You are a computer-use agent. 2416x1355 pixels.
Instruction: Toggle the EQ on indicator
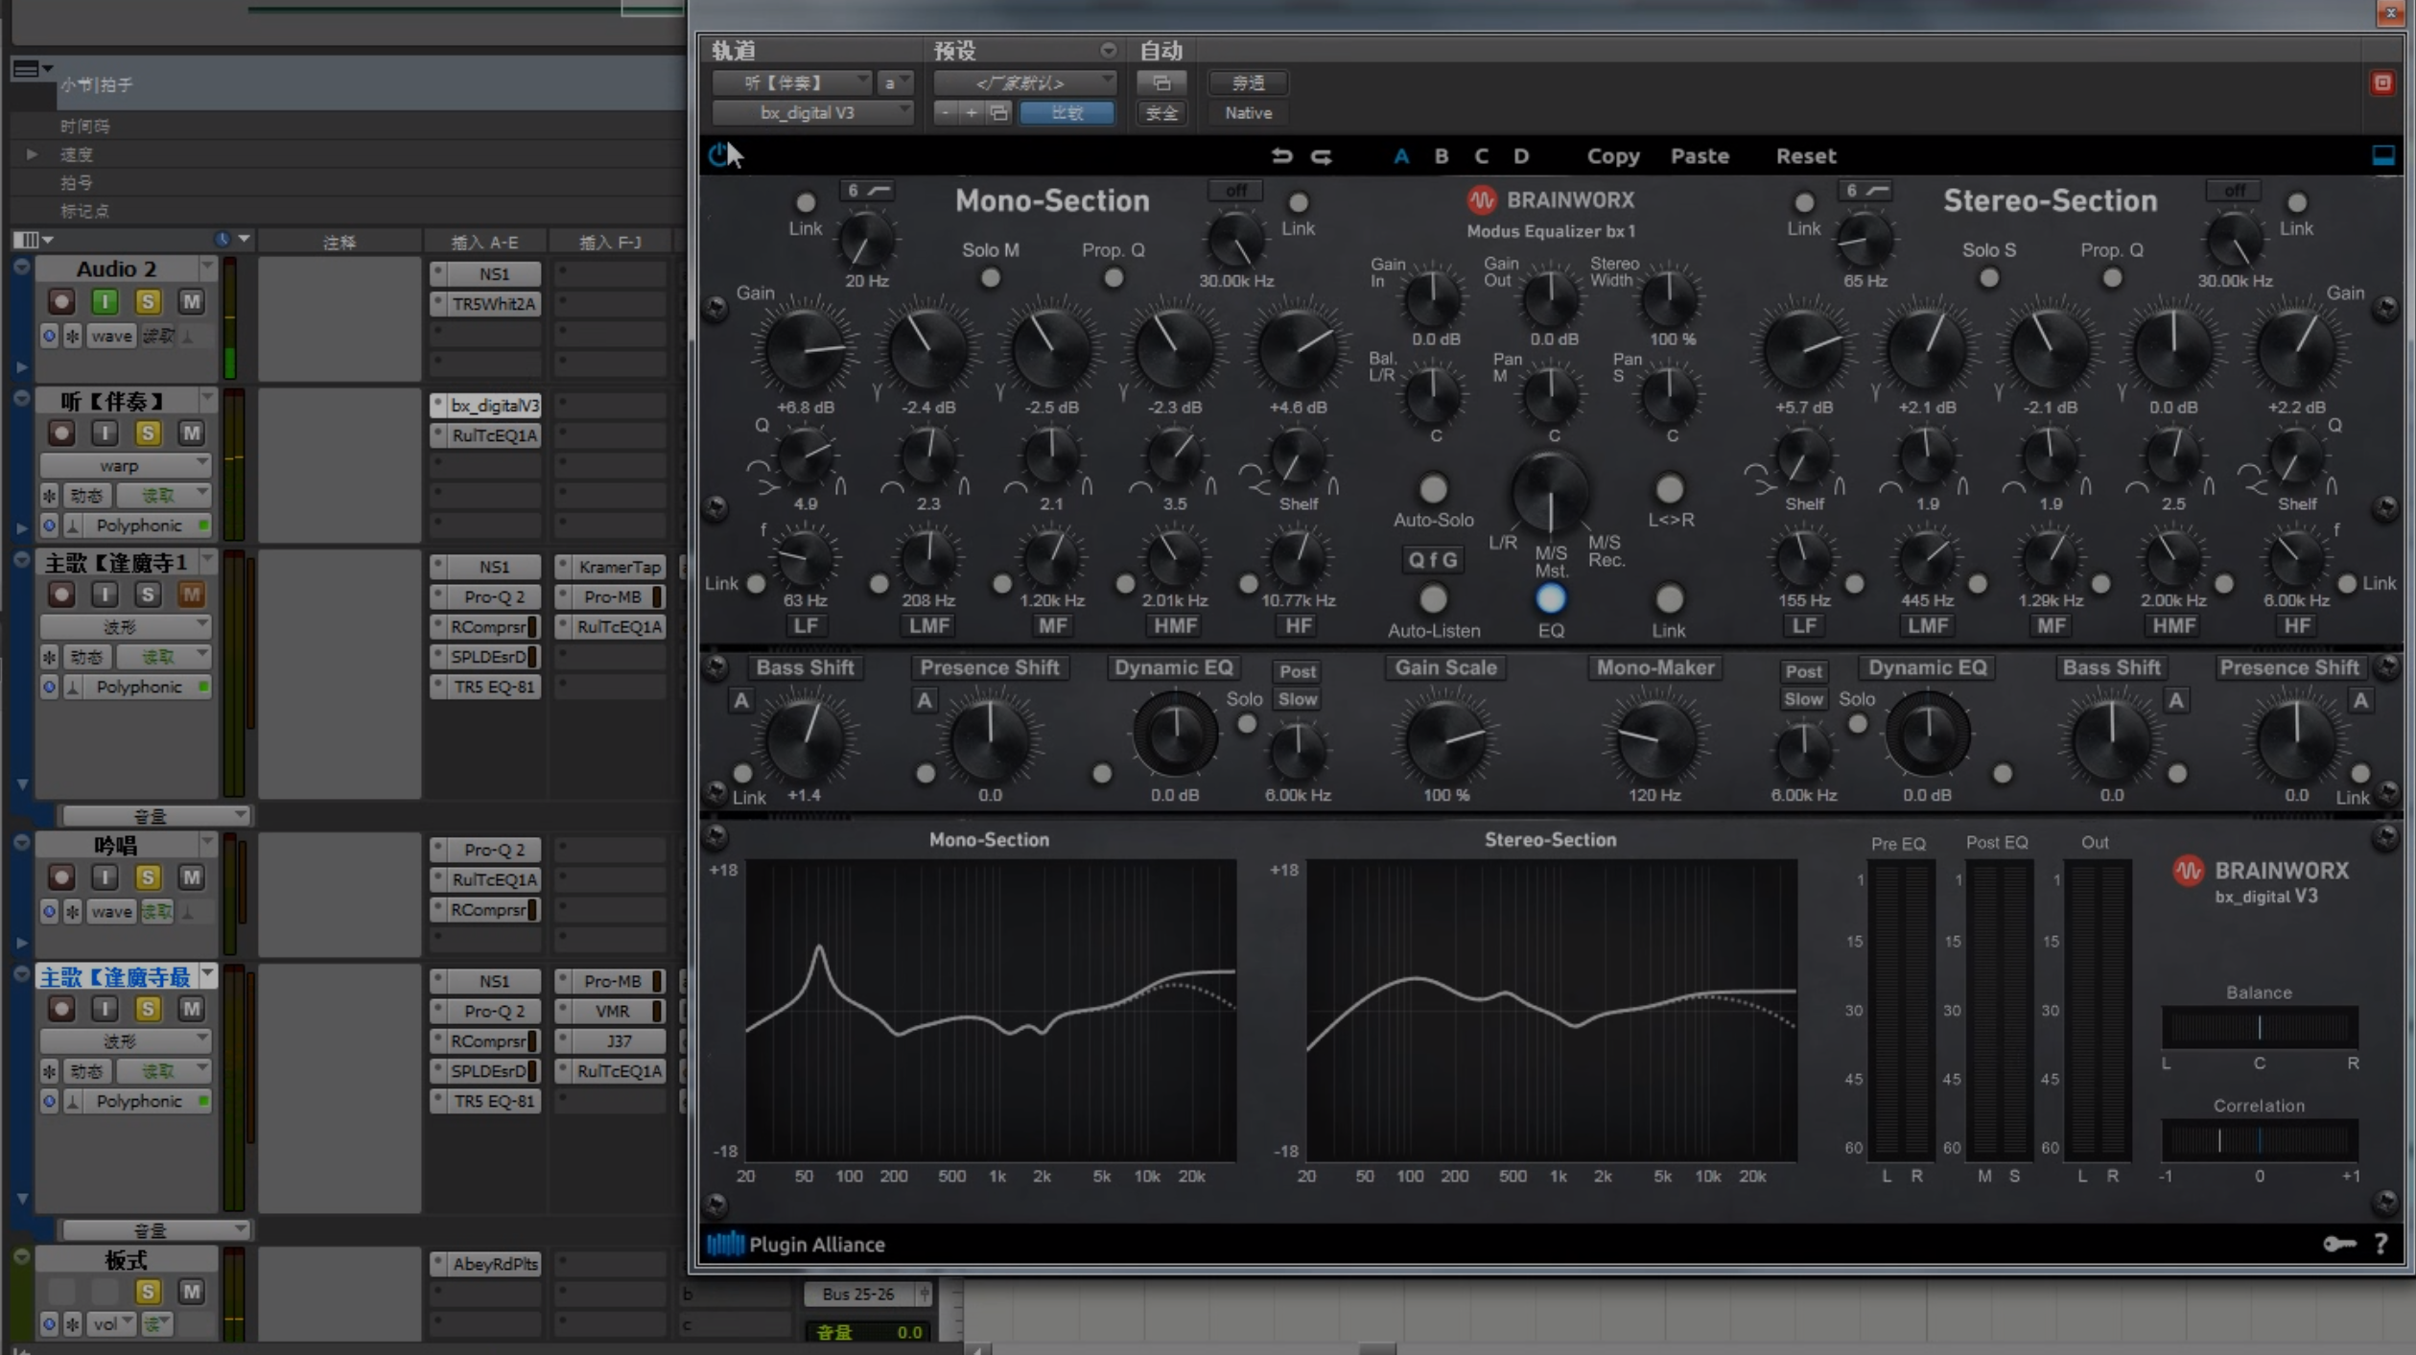1550,599
